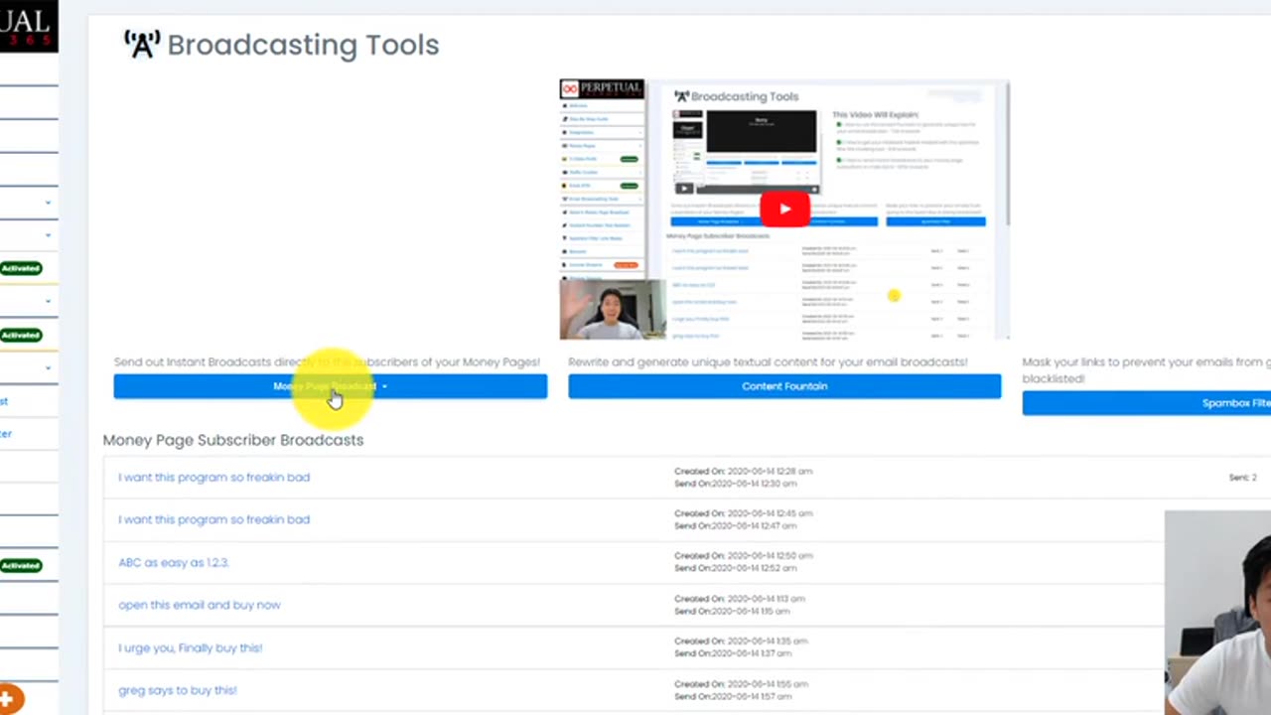This screenshot has height=715, width=1271.
Task: Open the broadcast created at 12:45 am
Action: tap(213, 519)
